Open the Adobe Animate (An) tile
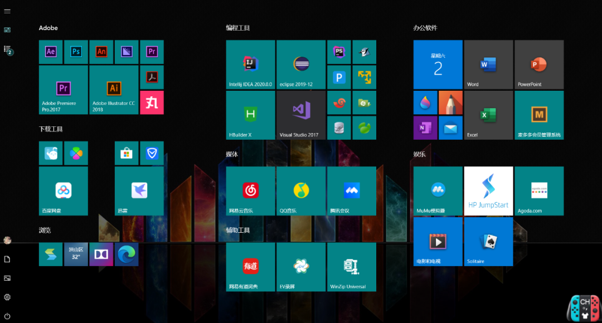The image size is (602, 323). coord(101,52)
